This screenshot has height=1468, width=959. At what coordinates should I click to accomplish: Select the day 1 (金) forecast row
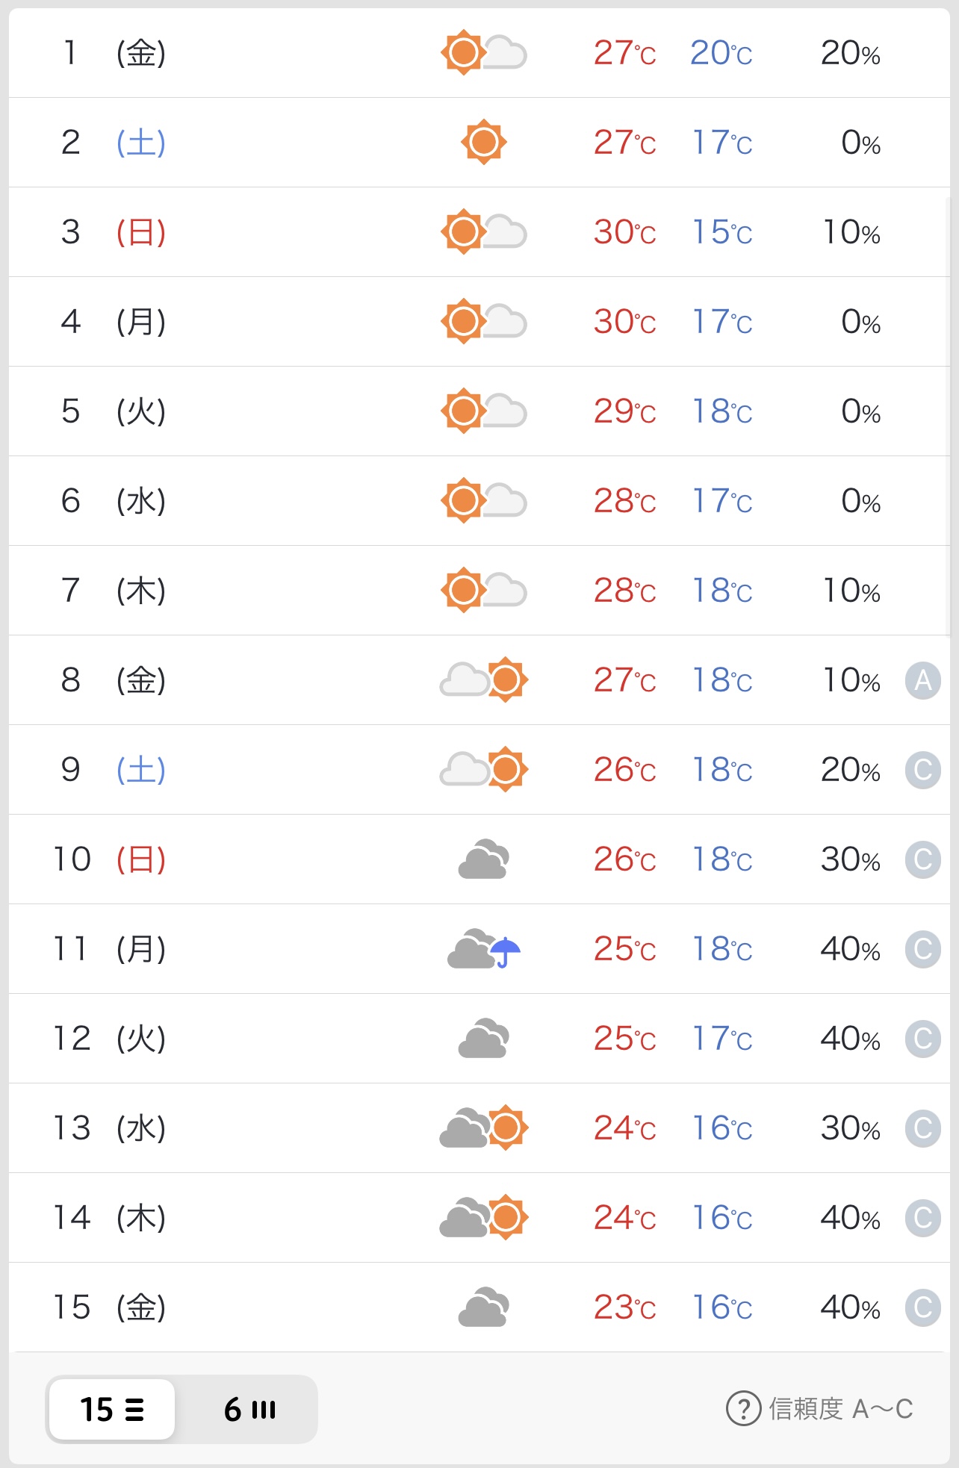point(478,53)
